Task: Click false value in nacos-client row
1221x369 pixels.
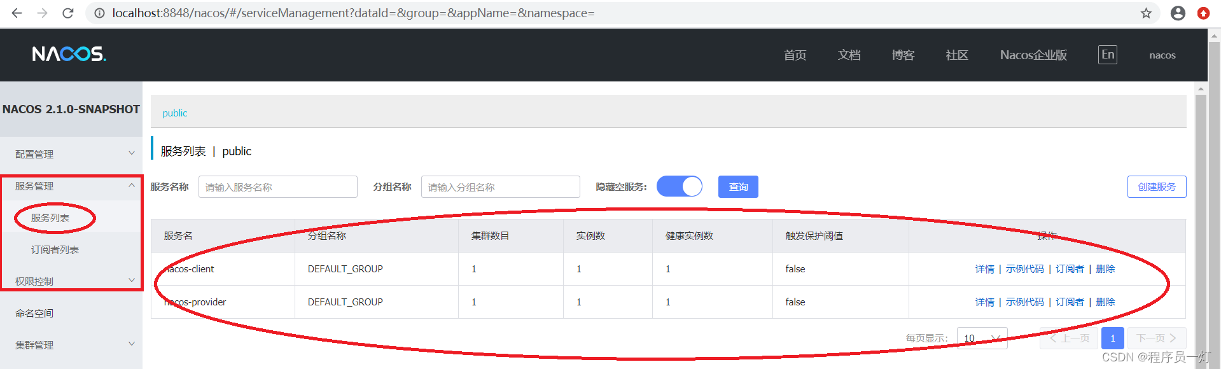Action: click(795, 268)
